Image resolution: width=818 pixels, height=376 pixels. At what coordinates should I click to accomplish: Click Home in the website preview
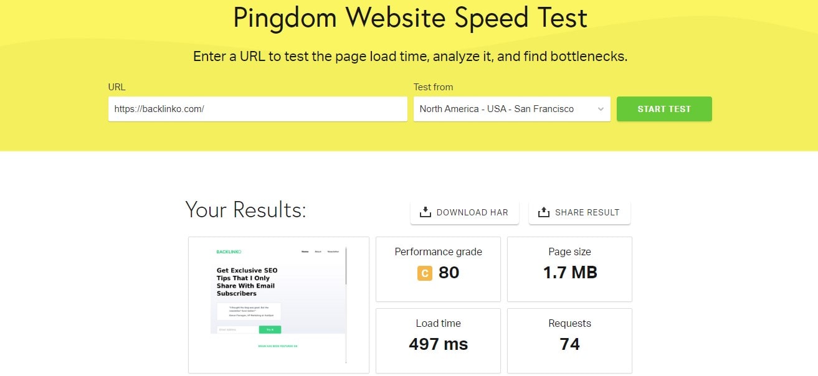[304, 251]
